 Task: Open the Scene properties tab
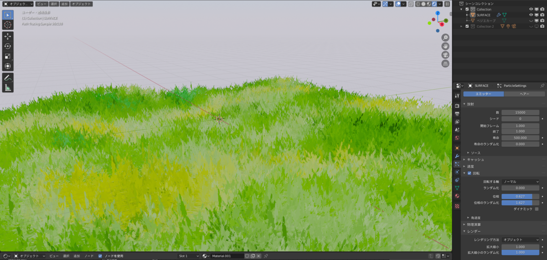[457, 130]
